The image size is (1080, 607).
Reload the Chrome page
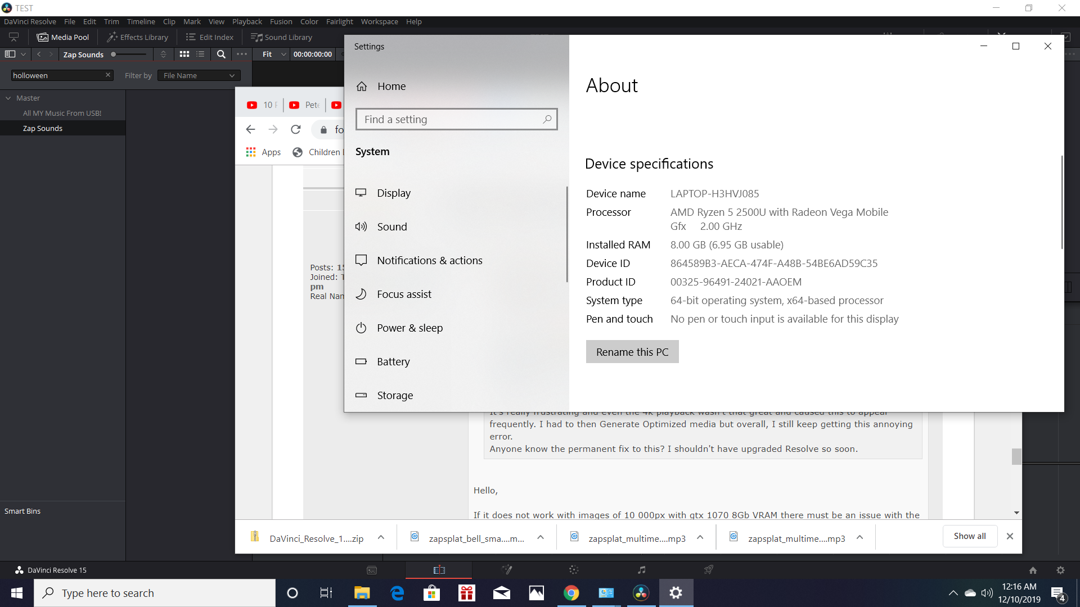295,129
